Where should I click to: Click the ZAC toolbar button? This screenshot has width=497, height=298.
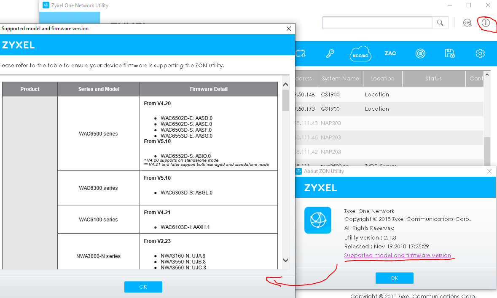click(390, 53)
